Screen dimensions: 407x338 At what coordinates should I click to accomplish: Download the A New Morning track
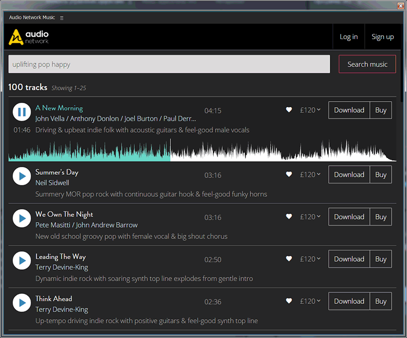click(x=349, y=110)
